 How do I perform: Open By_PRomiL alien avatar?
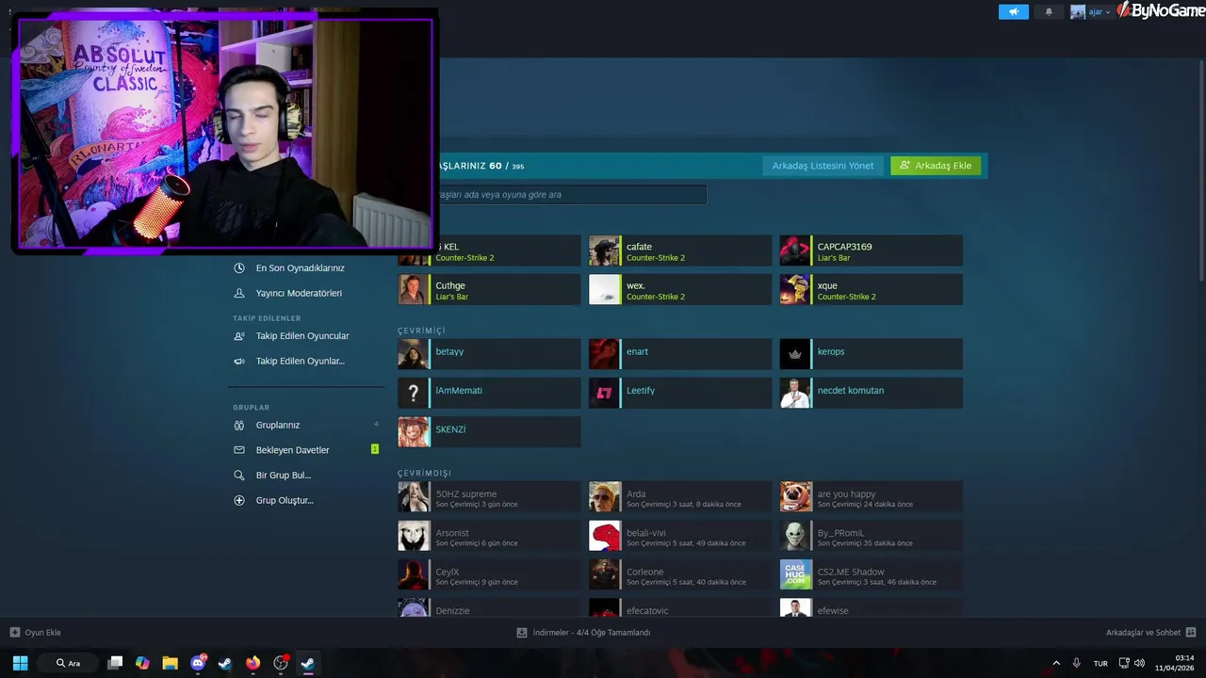click(795, 536)
